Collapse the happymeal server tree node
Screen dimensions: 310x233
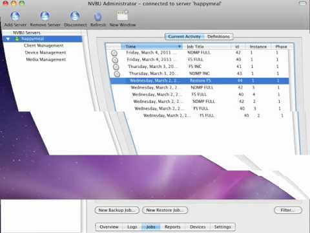(8, 39)
